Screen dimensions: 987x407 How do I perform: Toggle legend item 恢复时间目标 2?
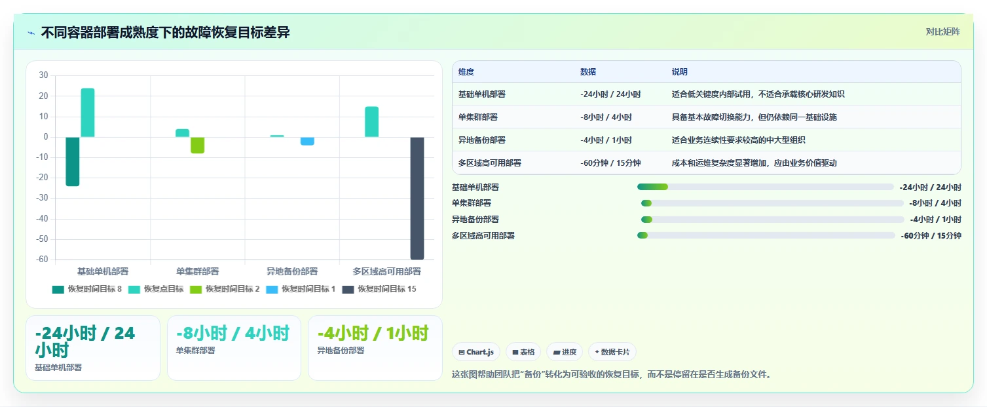click(x=225, y=289)
